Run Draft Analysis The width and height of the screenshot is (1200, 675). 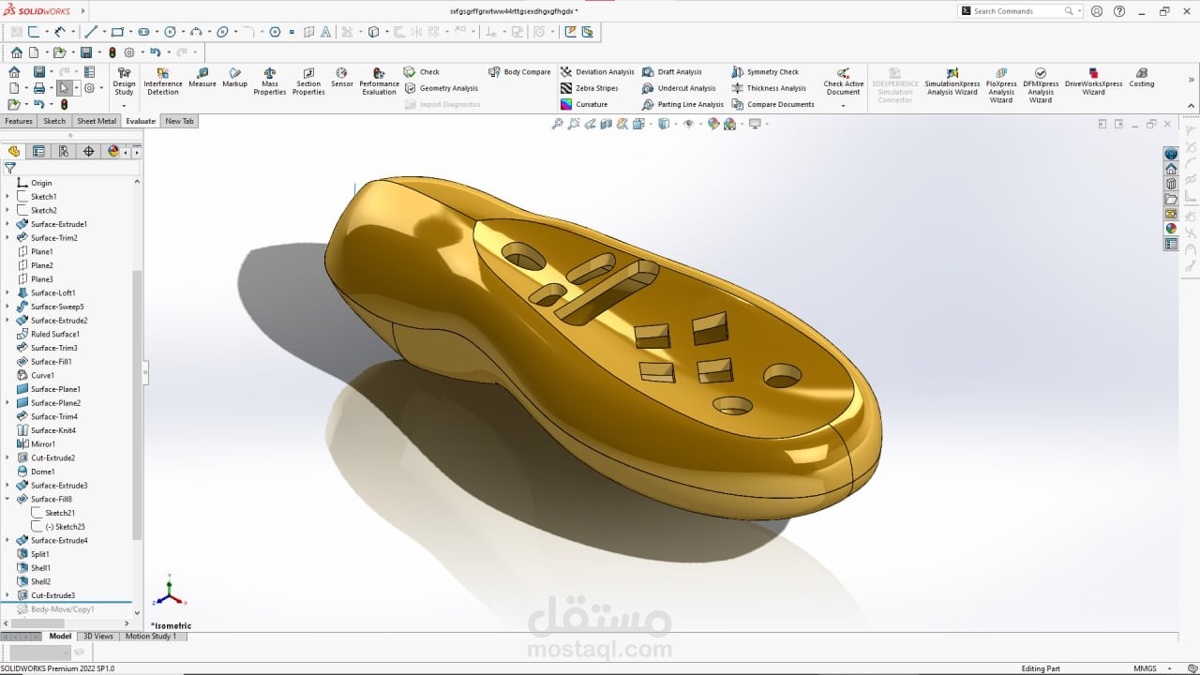[x=672, y=72]
